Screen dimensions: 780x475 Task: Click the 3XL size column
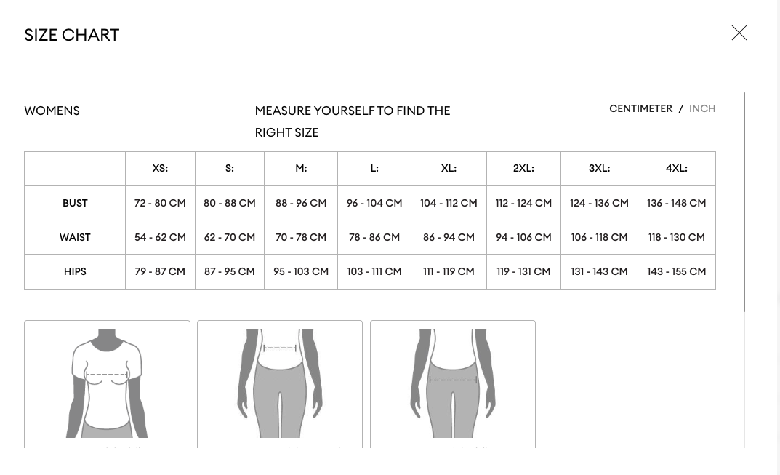pos(599,168)
